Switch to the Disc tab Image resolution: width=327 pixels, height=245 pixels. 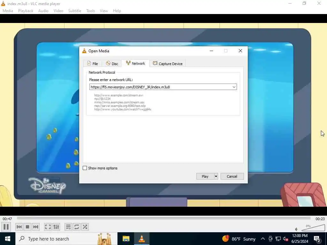[x=112, y=63]
